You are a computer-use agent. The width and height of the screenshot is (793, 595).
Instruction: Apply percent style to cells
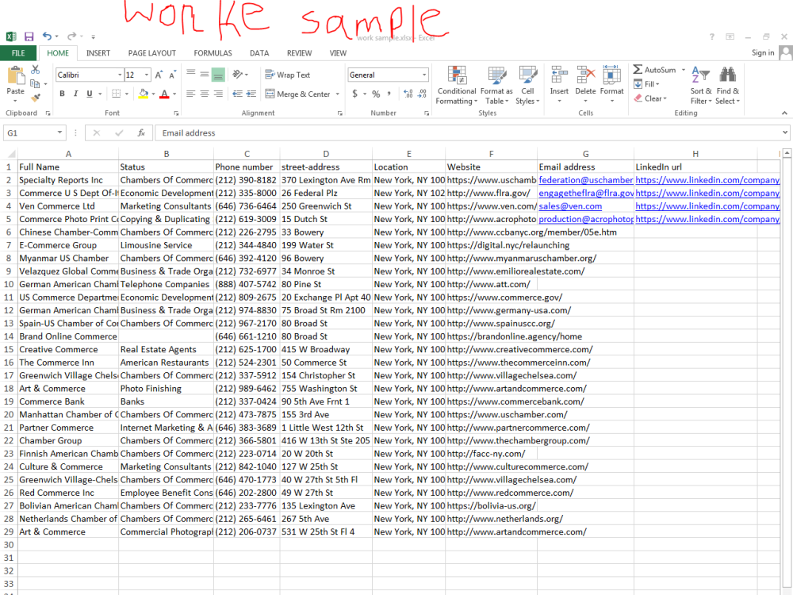(376, 94)
